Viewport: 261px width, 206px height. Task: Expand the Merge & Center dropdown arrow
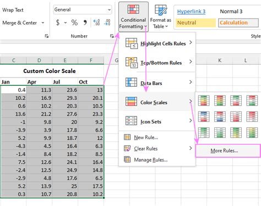point(43,23)
